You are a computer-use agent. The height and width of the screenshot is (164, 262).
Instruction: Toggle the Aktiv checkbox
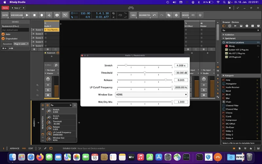(x=3, y=34)
